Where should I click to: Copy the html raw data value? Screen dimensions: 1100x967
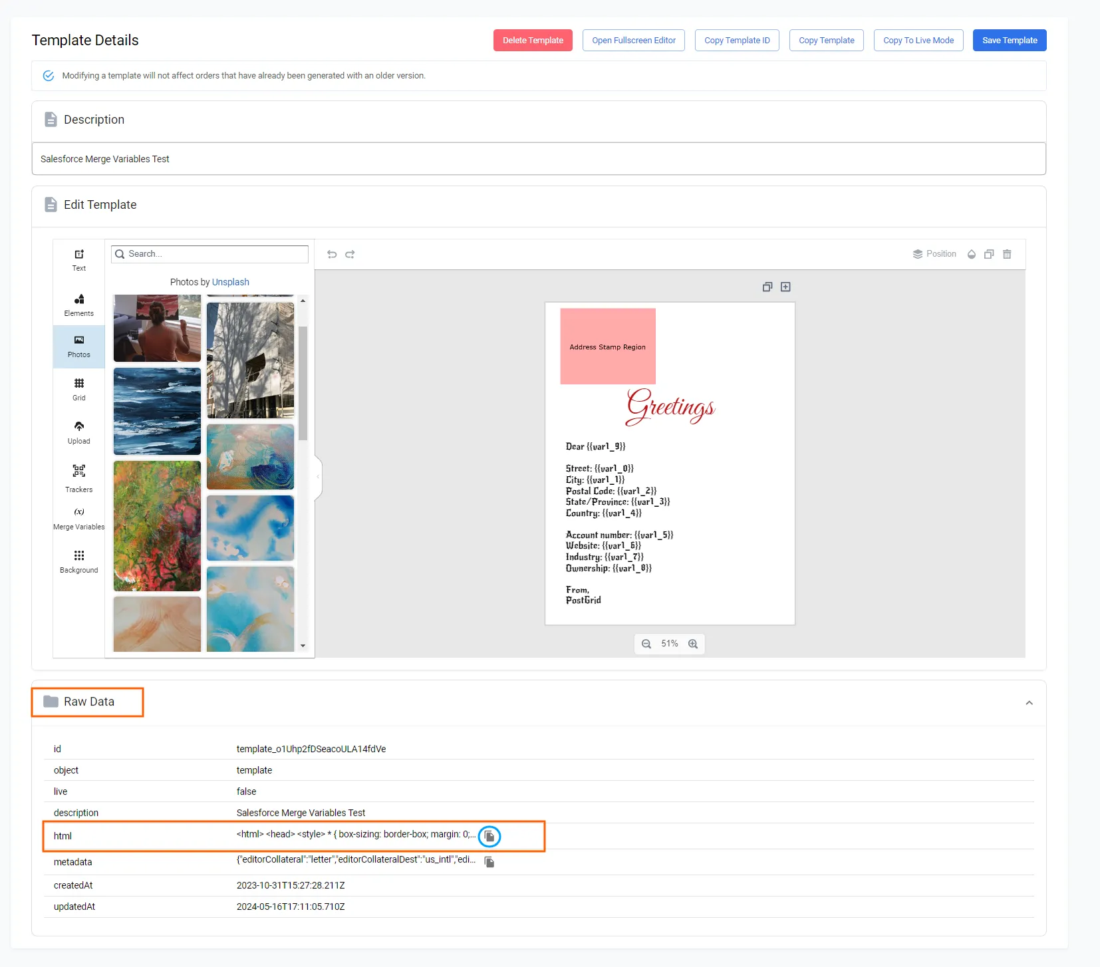pyautogui.click(x=489, y=836)
